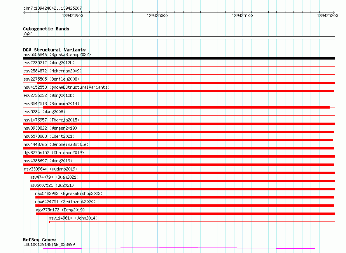The width and height of the screenshot is (346, 253).
Task: Click the nsv6424751 (Sedlazeck2020) variant label
Action: [x=65, y=202]
